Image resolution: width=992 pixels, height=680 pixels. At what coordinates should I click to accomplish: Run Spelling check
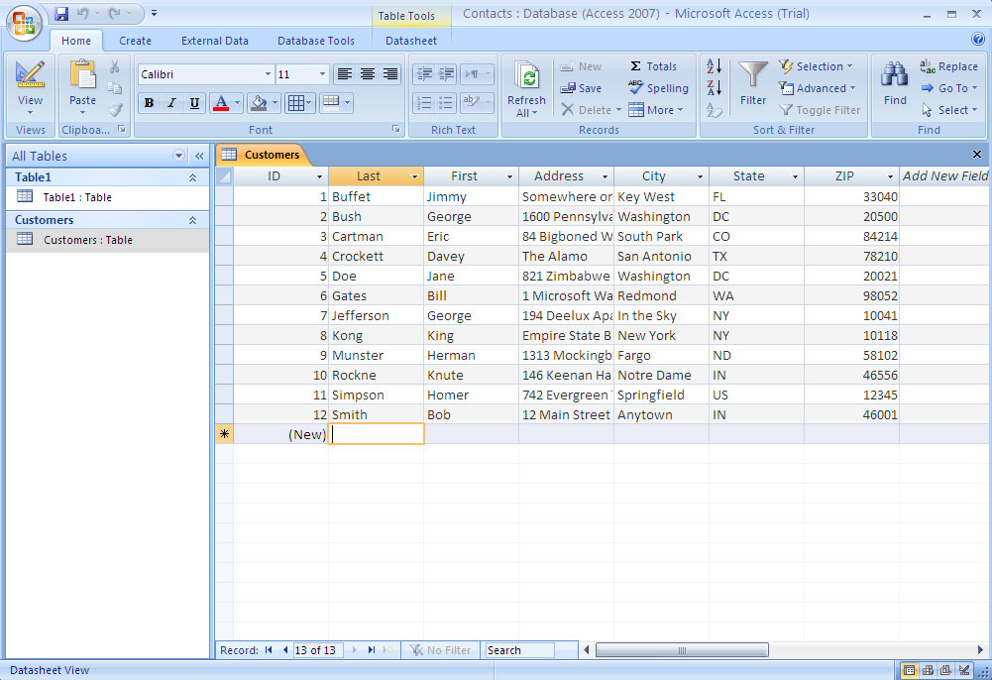pyautogui.click(x=658, y=88)
